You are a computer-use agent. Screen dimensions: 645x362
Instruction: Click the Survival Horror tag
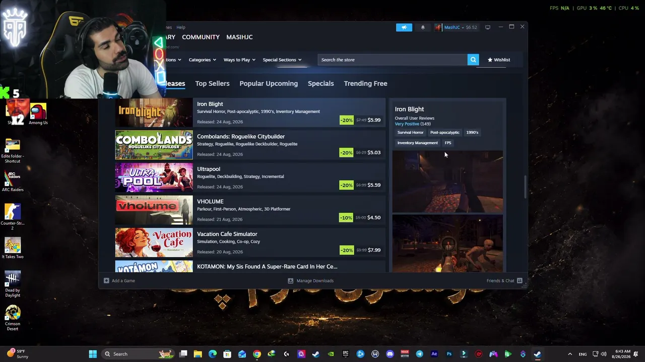click(410, 132)
